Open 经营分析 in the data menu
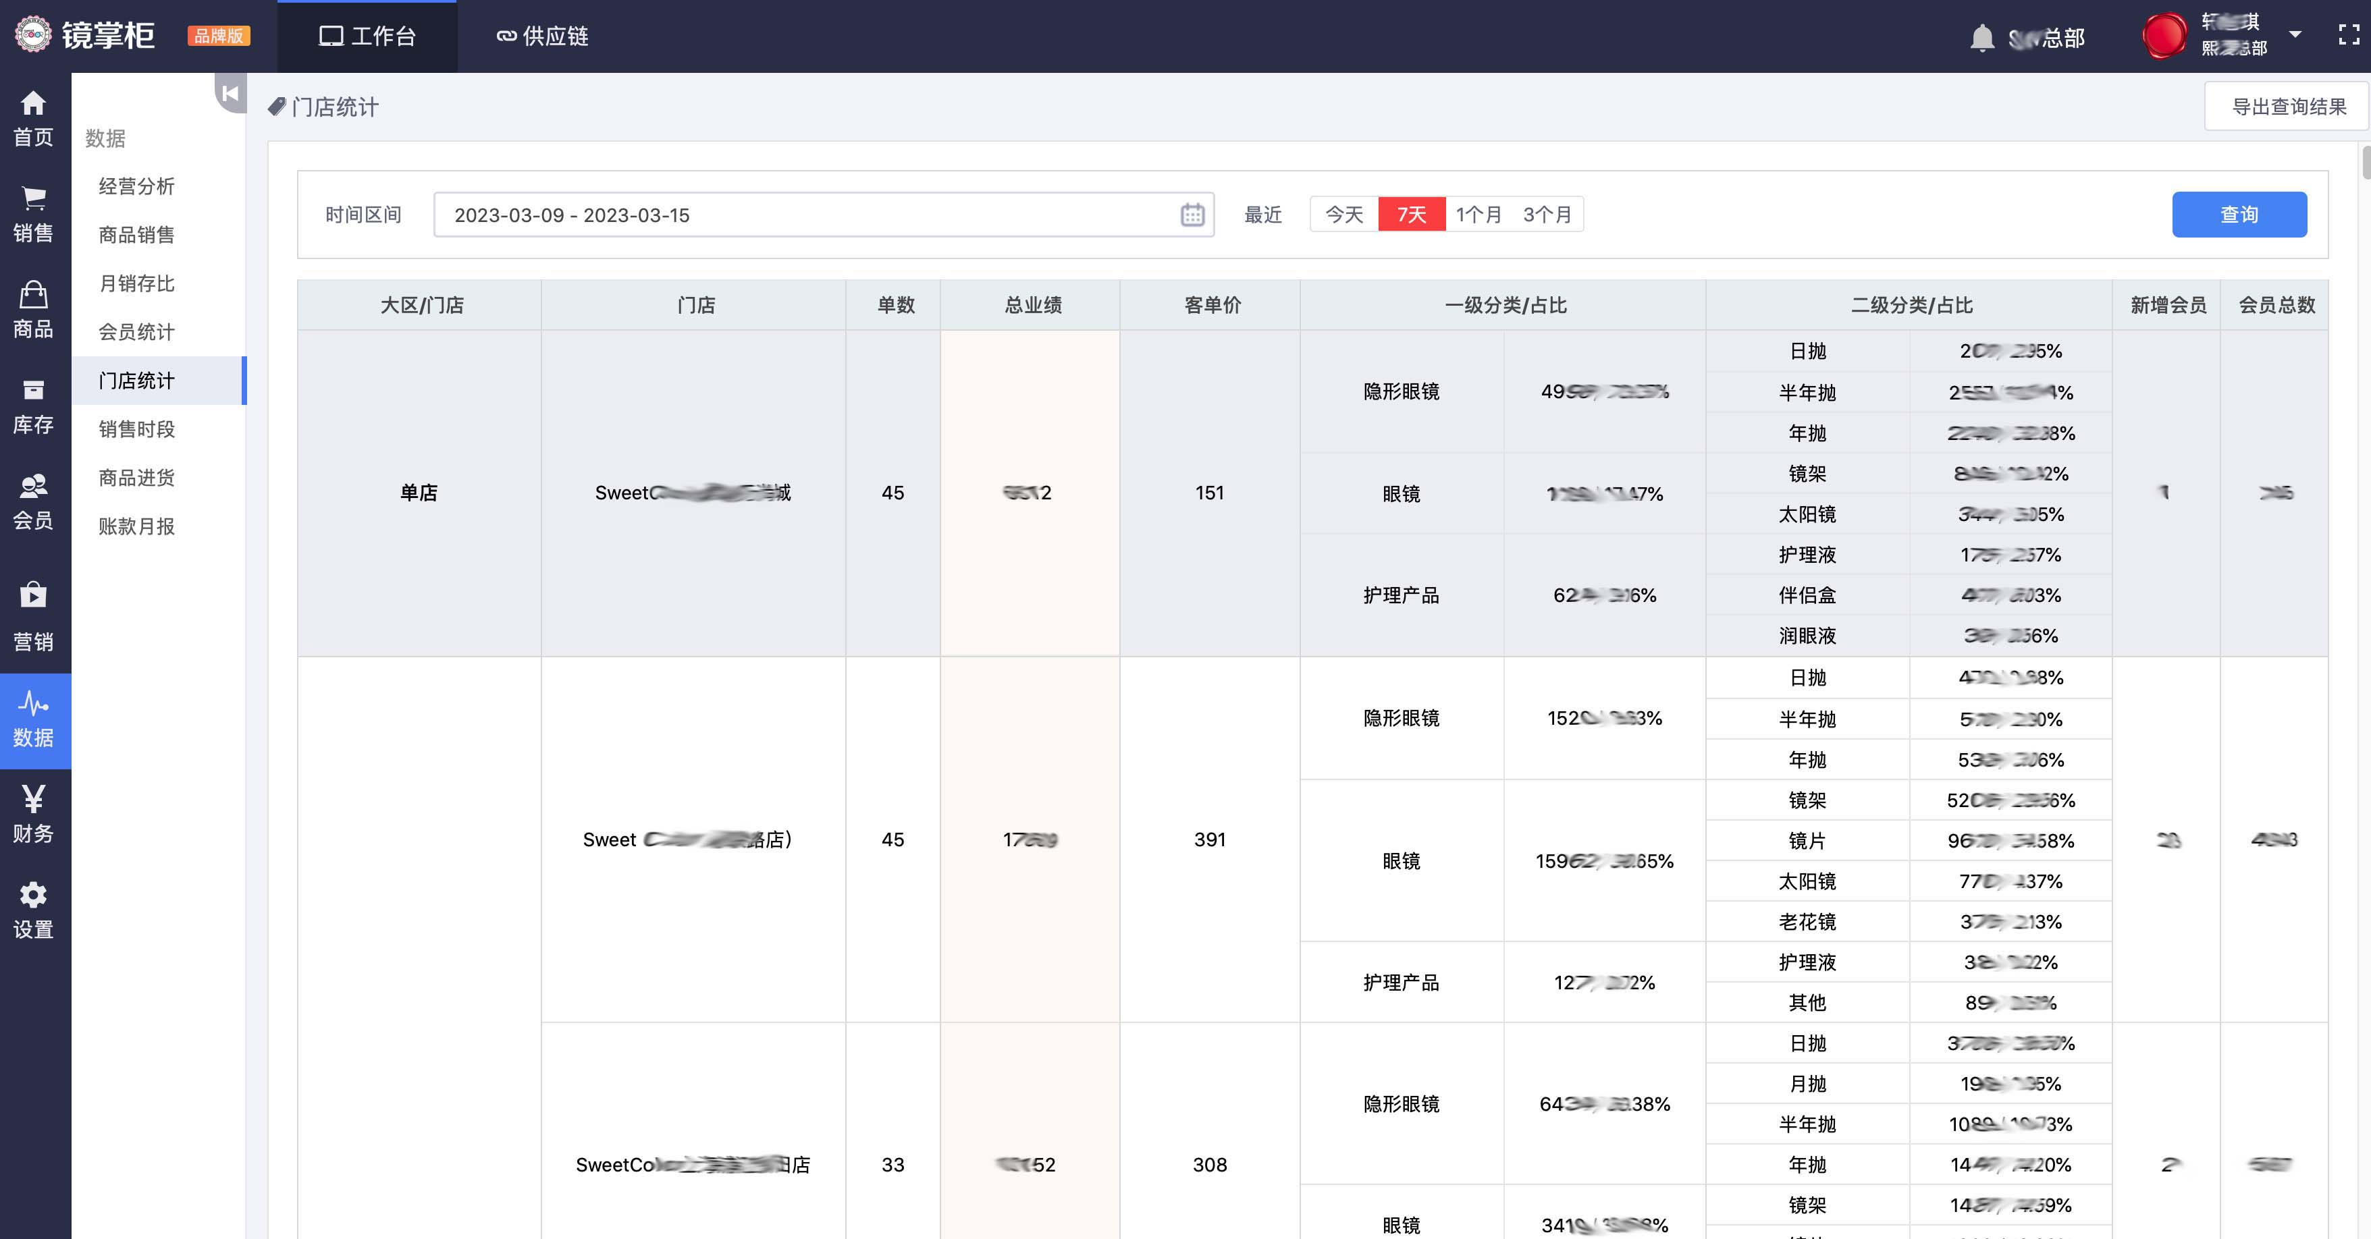 137,186
